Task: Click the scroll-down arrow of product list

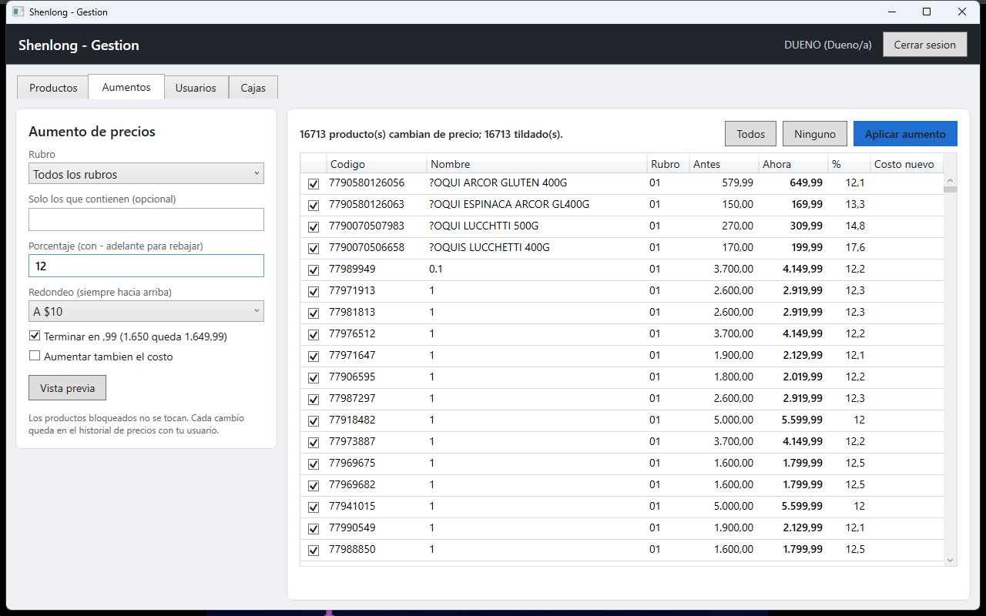Action: [x=950, y=560]
